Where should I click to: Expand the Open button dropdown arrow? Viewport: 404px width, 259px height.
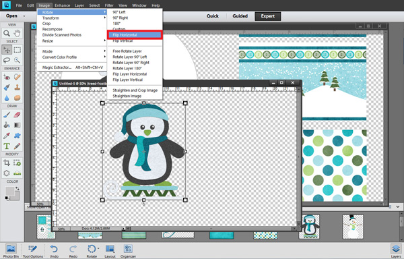(x=24, y=16)
